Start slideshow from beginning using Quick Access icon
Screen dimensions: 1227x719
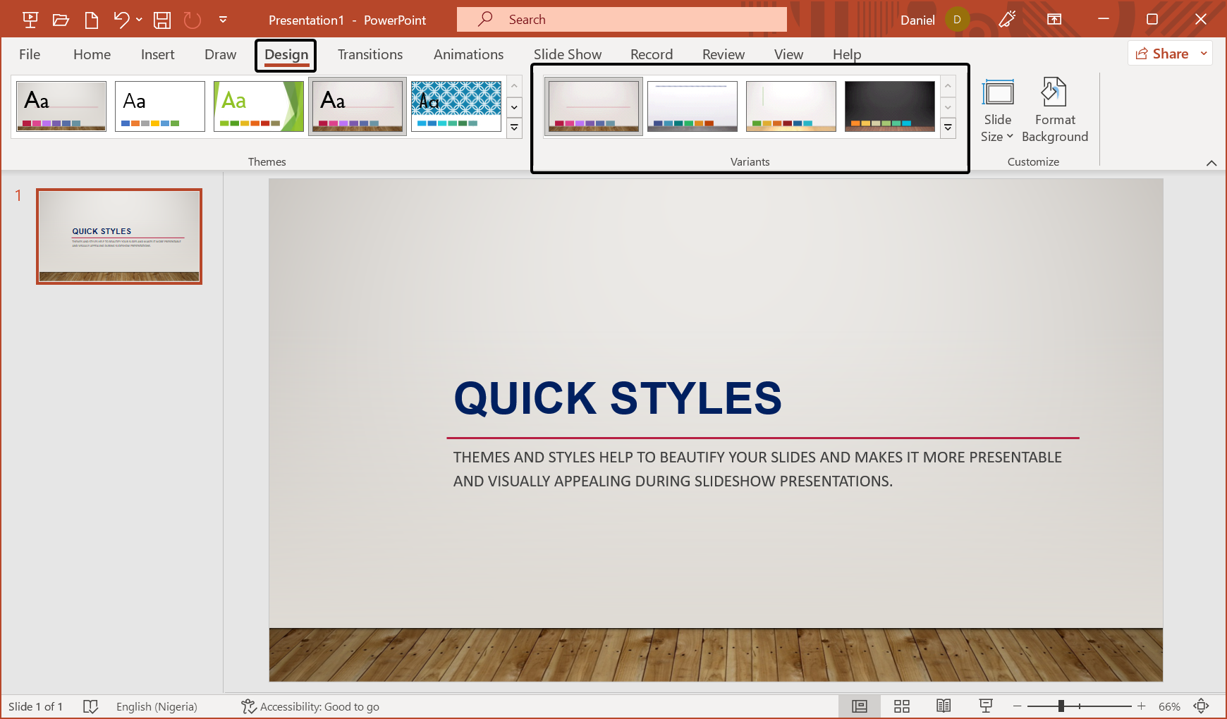click(x=30, y=19)
